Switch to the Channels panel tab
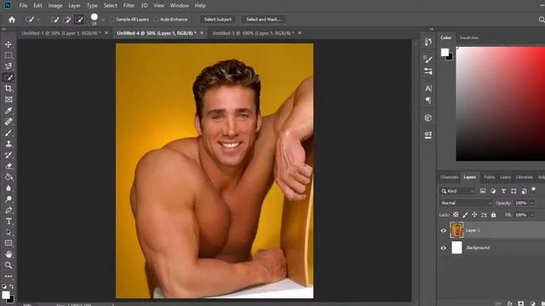 coord(449,178)
